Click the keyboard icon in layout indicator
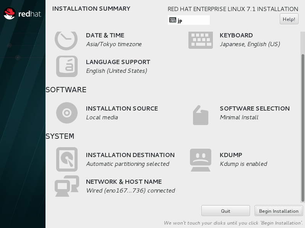 pos(173,20)
